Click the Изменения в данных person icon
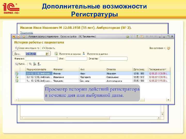Screen dimensions: 186x139 [x=84, y=54]
